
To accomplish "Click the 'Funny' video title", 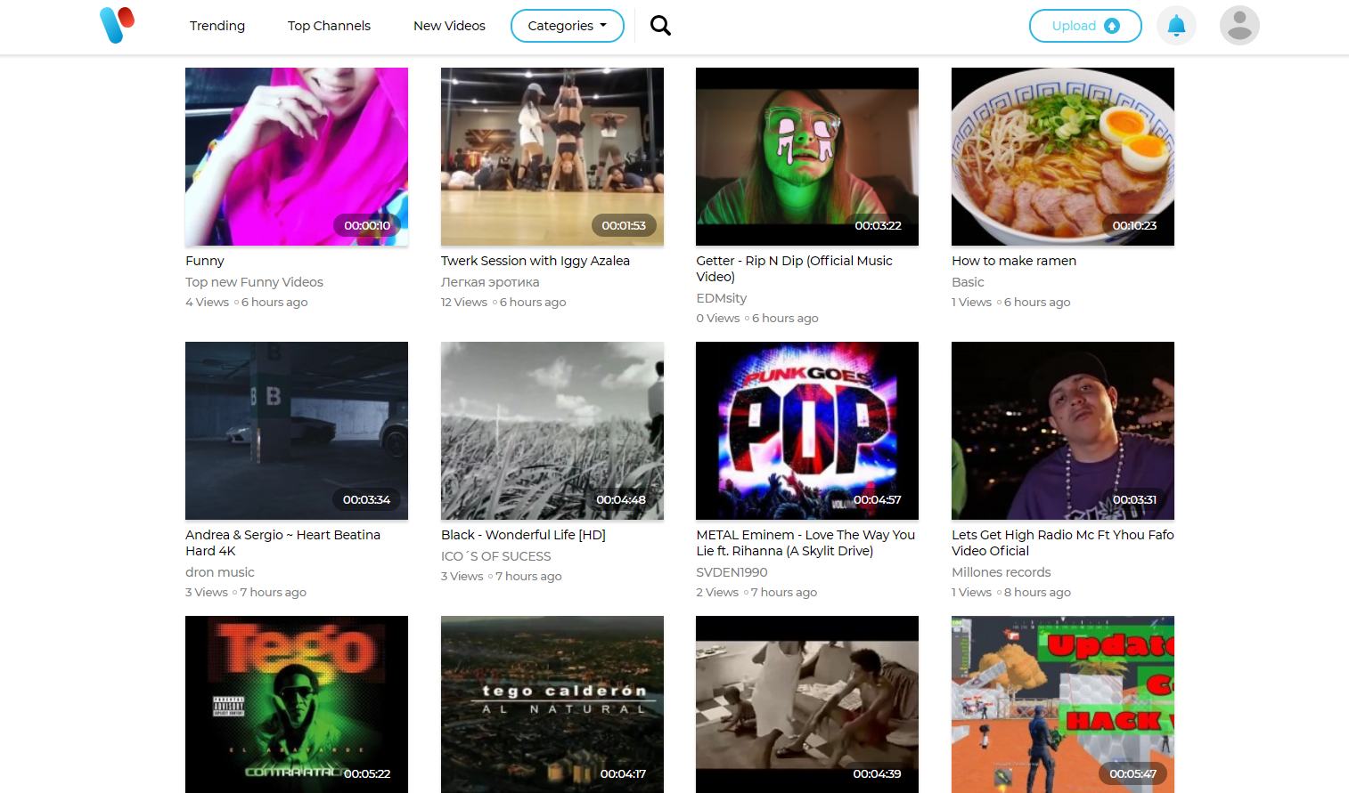I will pos(205,261).
